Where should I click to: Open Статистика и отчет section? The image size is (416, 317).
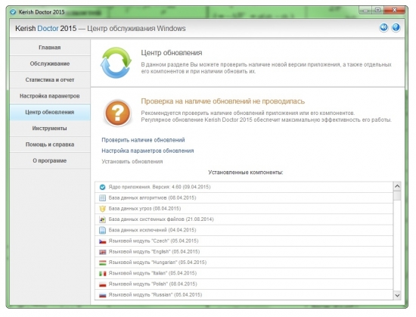click(x=50, y=80)
